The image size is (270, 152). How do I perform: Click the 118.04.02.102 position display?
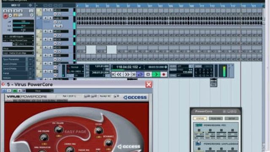click(127, 67)
